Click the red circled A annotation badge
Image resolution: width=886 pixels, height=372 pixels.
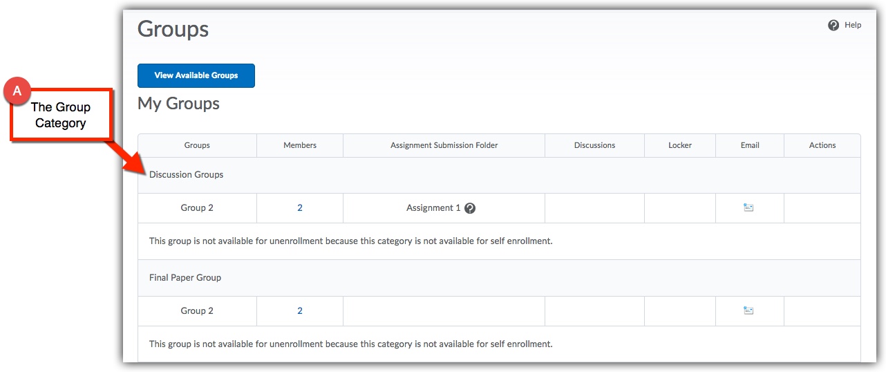point(17,91)
